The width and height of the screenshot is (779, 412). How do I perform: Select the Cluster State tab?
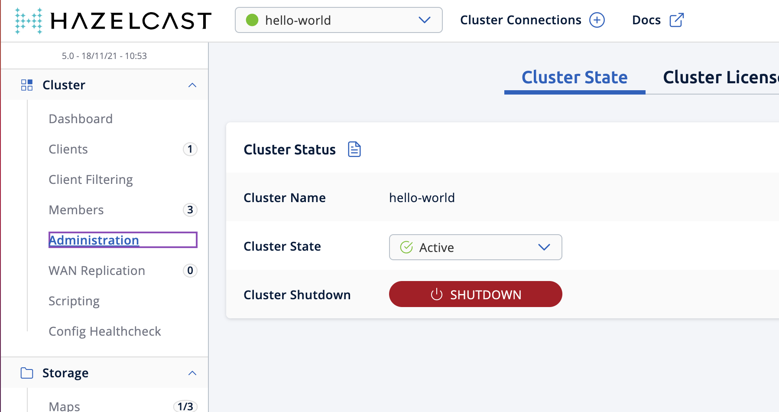tap(575, 77)
